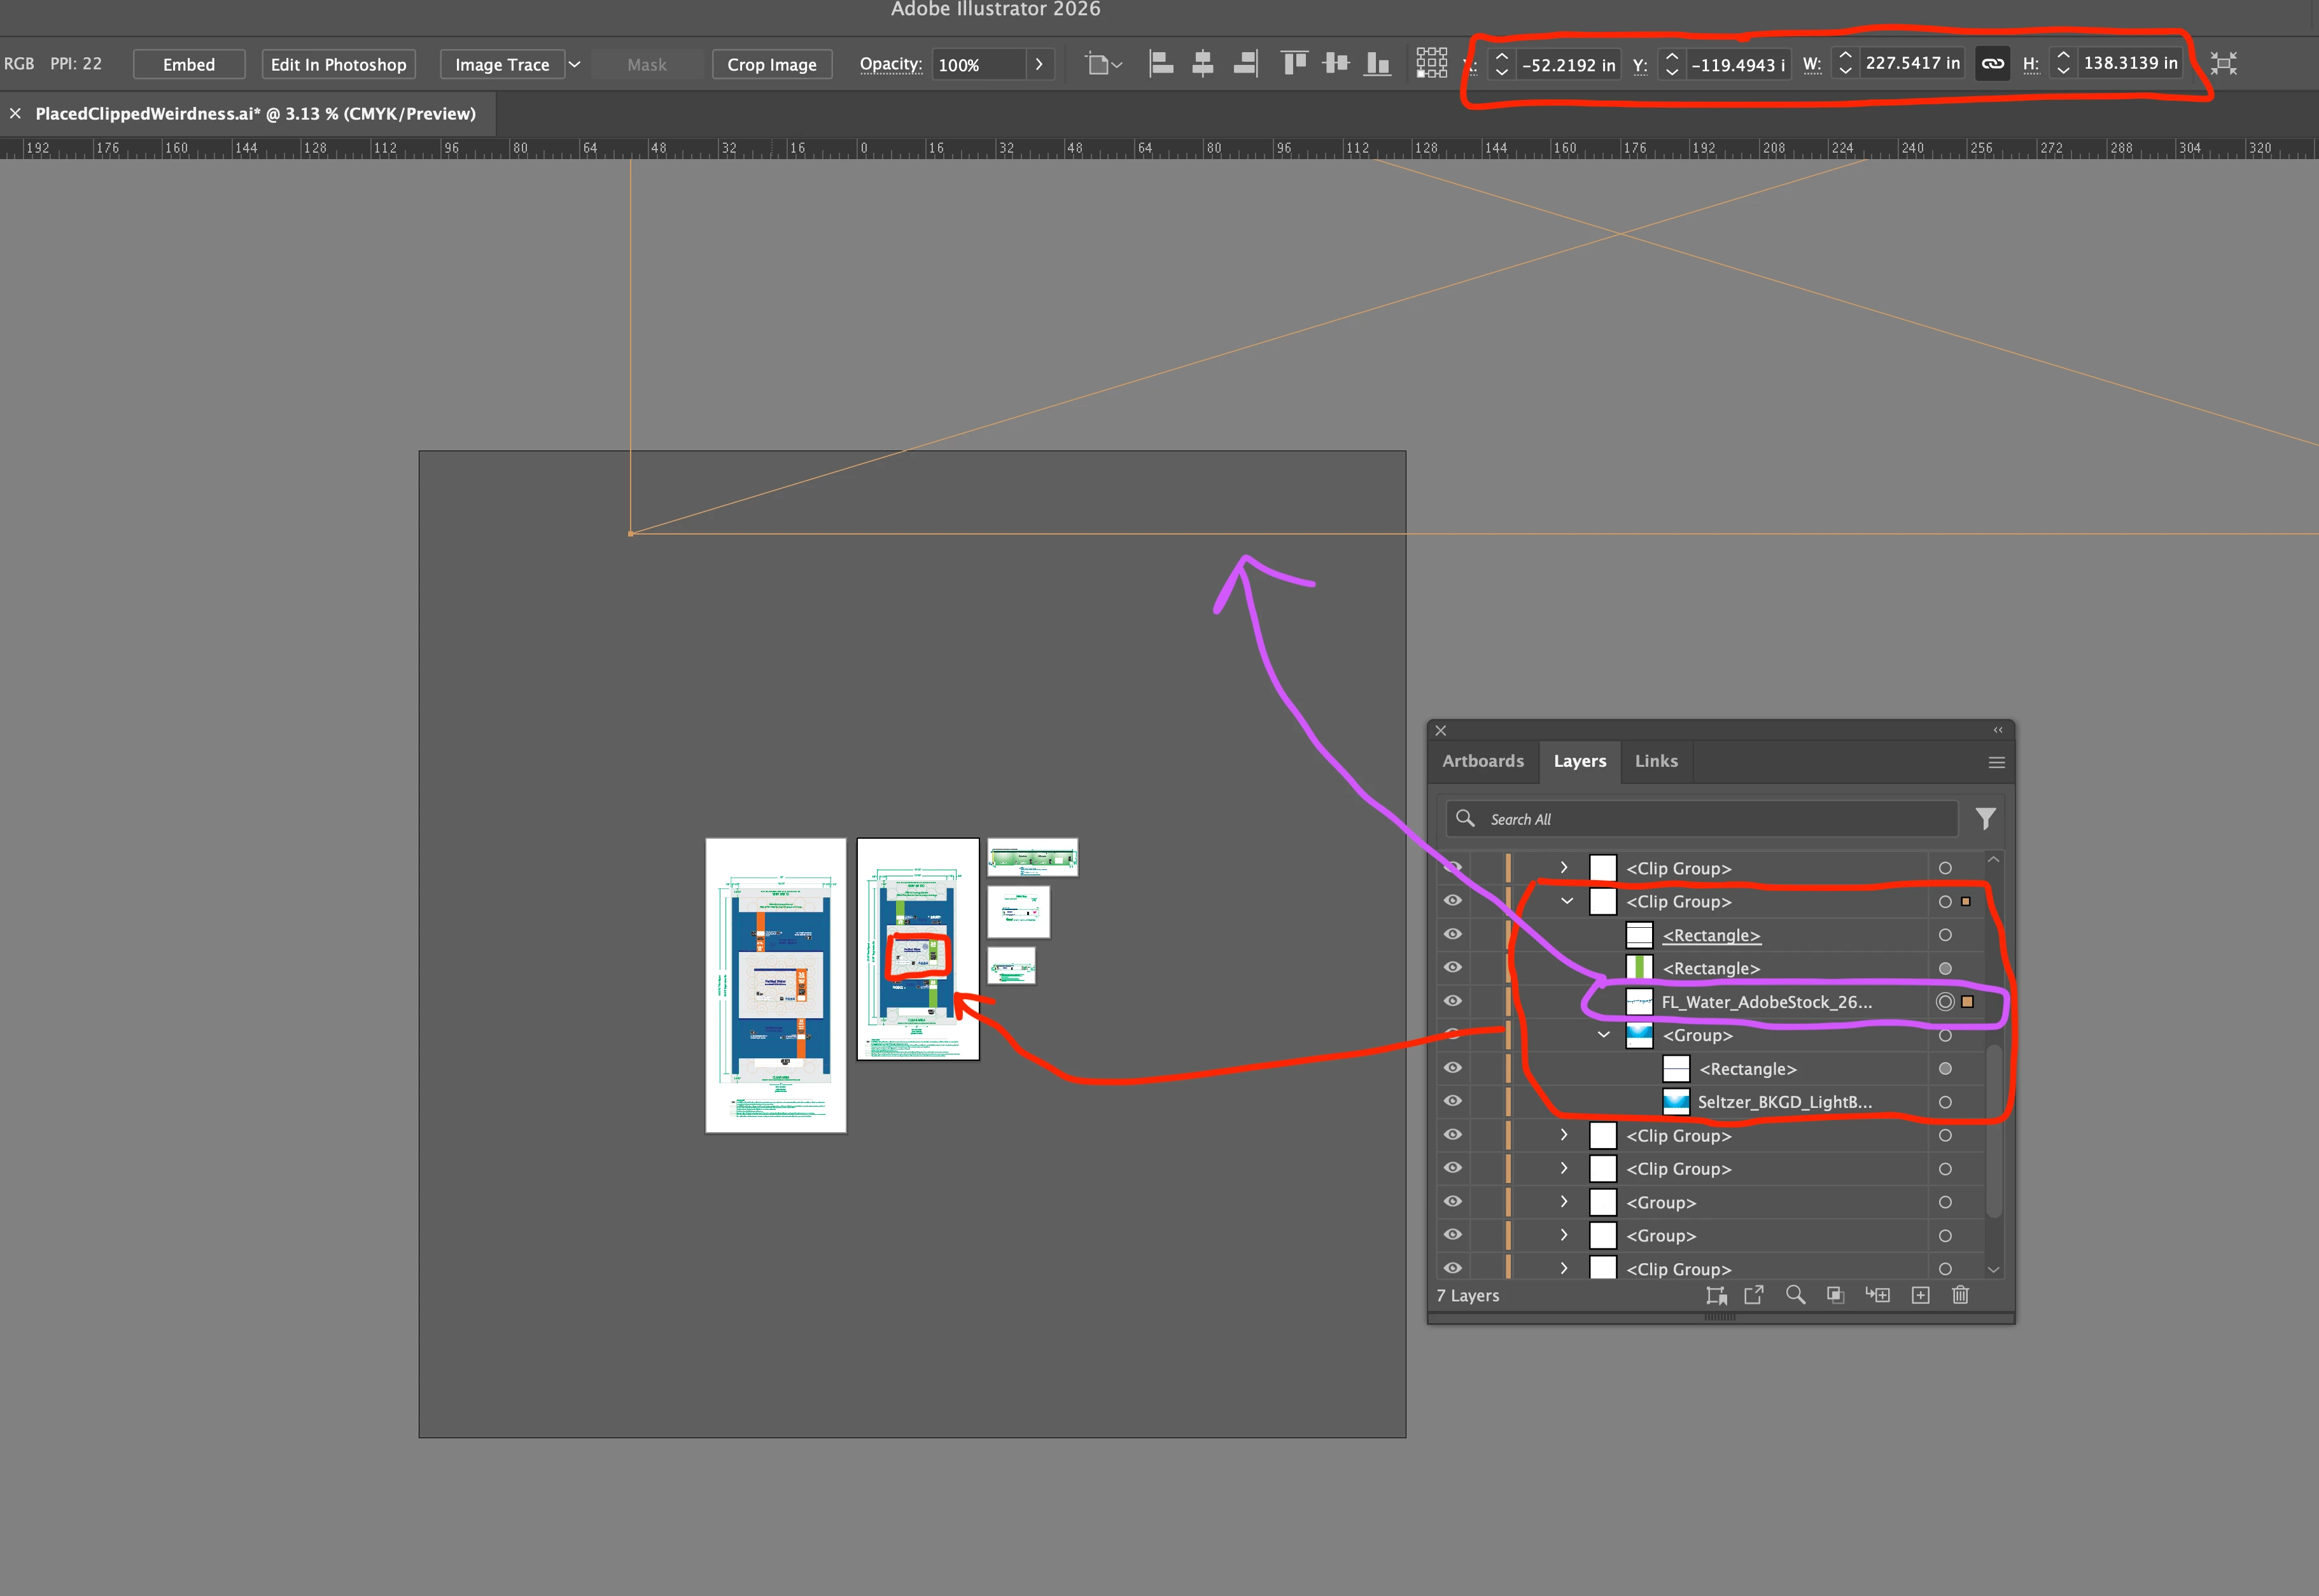Collapse the expanded Clip Group
2319x1596 pixels.
click(x=1567, y=901)
